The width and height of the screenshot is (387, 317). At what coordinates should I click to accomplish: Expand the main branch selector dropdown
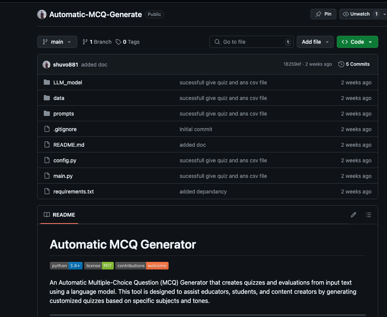[57, 42]
